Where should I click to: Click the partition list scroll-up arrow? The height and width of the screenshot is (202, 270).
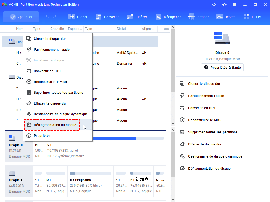[x=173, y=27]
